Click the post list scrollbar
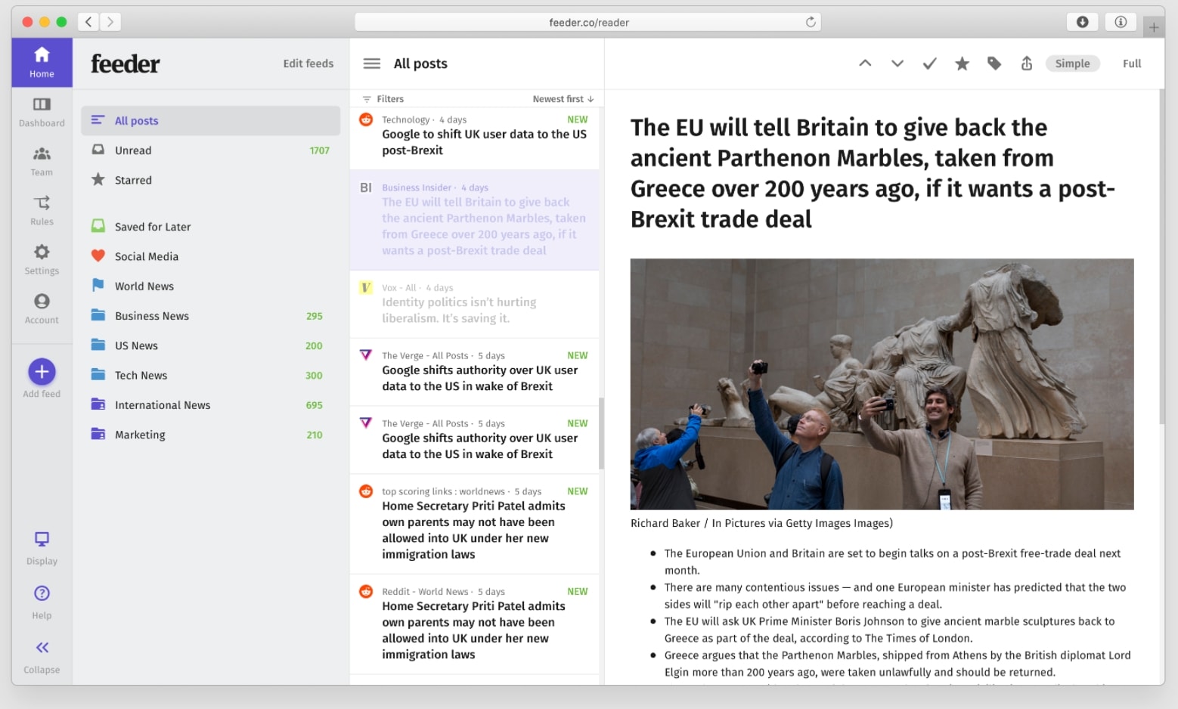This screenshot has height=709, width=1178. point(601,434)
